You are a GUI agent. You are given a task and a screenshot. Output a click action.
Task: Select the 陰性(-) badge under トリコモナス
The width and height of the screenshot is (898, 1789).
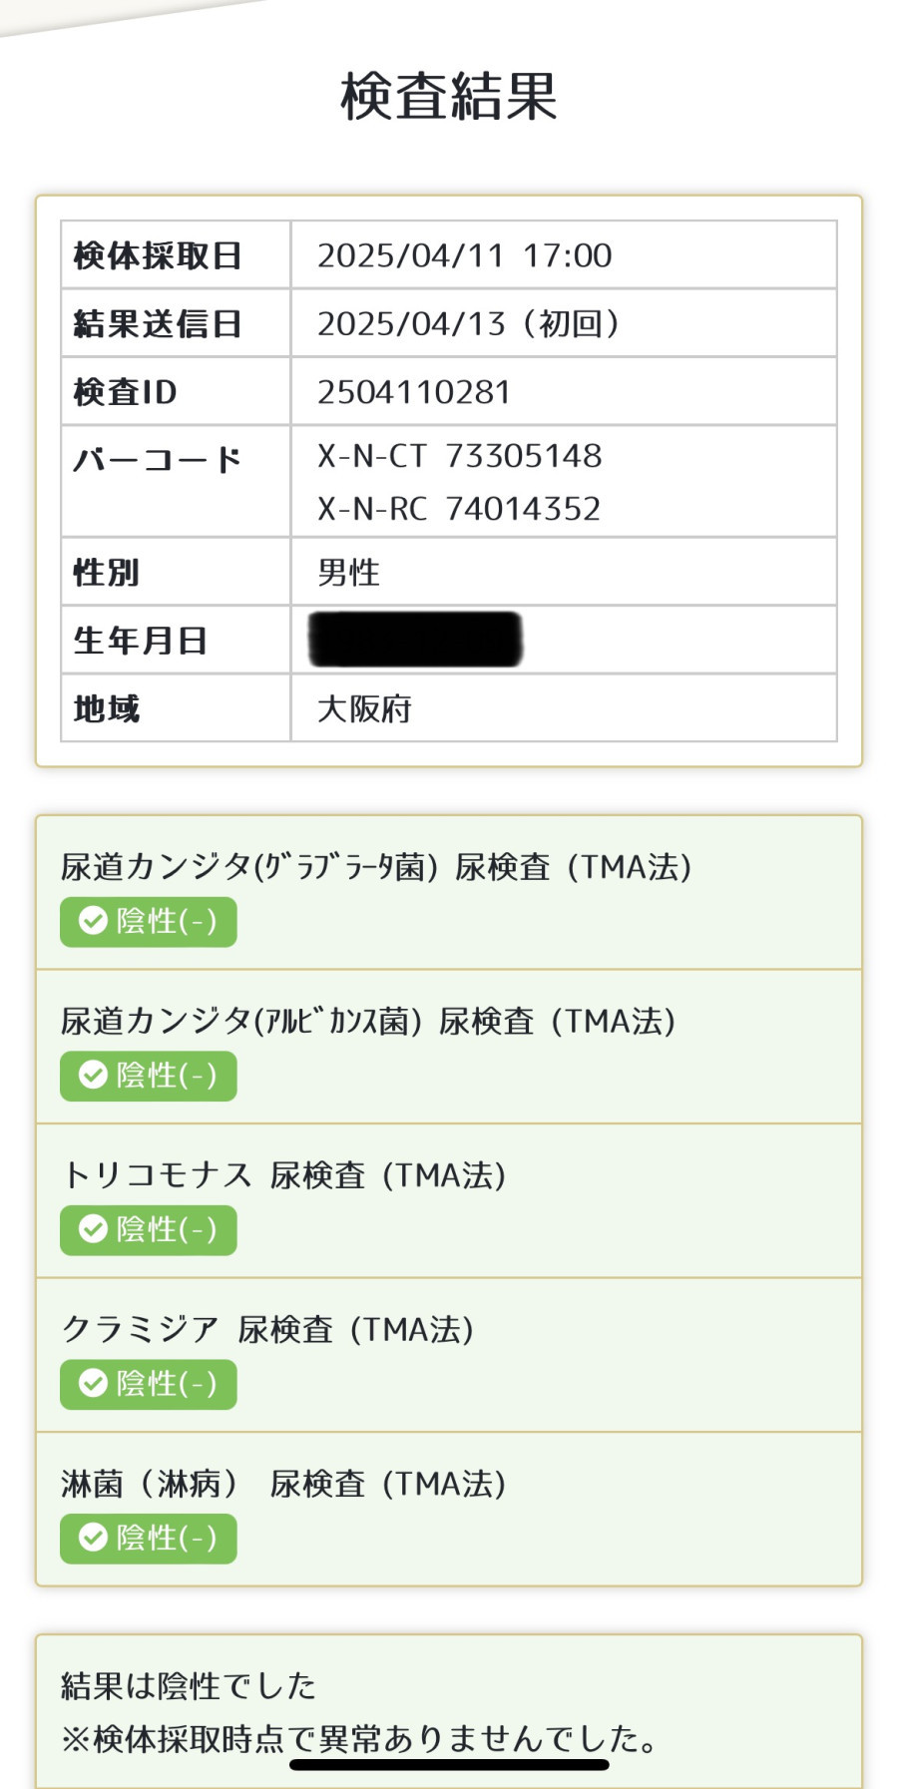pos(149,1229)
